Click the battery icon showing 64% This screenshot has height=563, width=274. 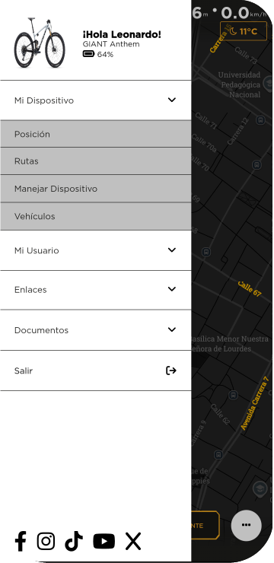88,54
